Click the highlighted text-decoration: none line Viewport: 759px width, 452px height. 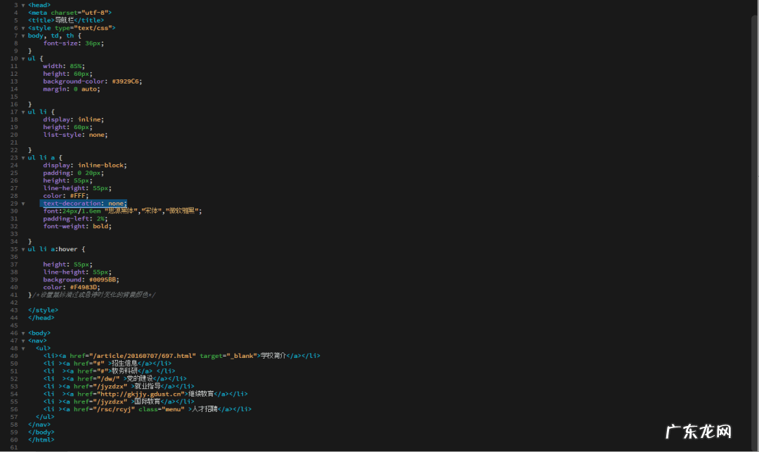point(84,204)
